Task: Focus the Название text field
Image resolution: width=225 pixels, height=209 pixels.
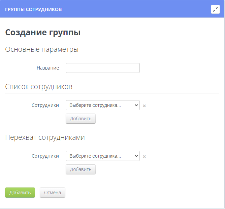Action: coord(102,68)
